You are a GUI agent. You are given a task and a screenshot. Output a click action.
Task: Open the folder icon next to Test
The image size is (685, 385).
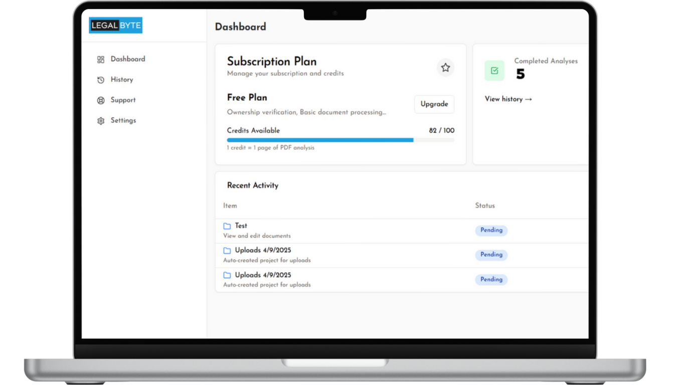point(227,226)
